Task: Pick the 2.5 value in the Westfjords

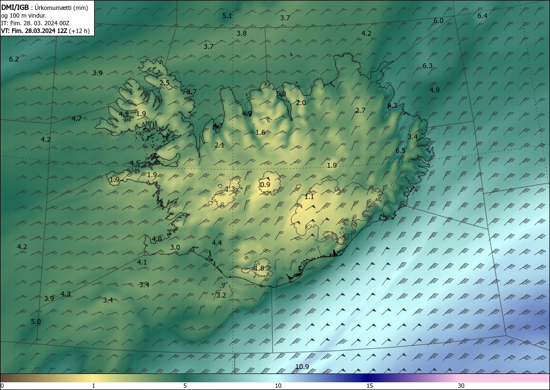Action: [x=164, y=83]
